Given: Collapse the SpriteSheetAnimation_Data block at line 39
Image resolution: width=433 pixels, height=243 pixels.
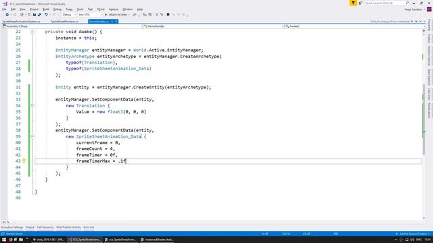Looking at the screenshot, I should tap(32, 136).
